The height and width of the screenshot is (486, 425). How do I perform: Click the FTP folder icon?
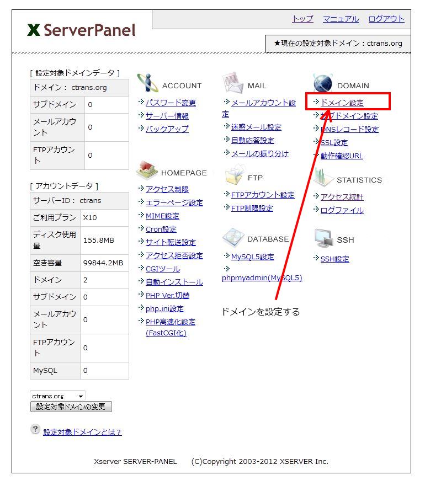pyautogui.click(x=234, y=174)
